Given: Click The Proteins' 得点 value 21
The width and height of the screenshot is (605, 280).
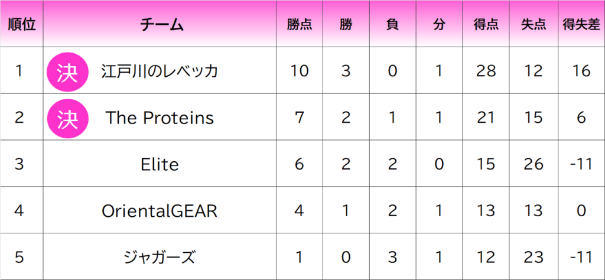Looking at the screenshot, I should coord(486,118).
